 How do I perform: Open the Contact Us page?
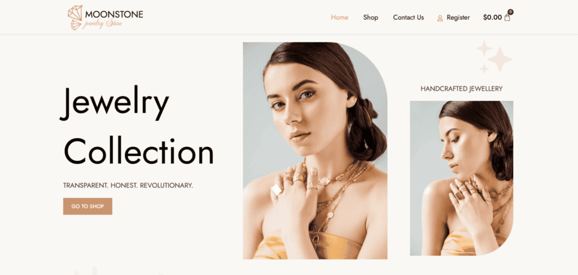[x=409, y=18]
